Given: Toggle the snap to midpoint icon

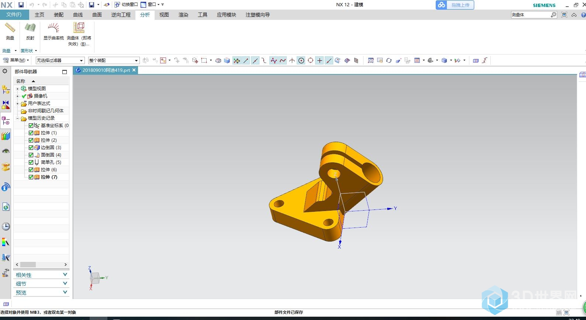Looking at the screenshot, I should 255,60.
